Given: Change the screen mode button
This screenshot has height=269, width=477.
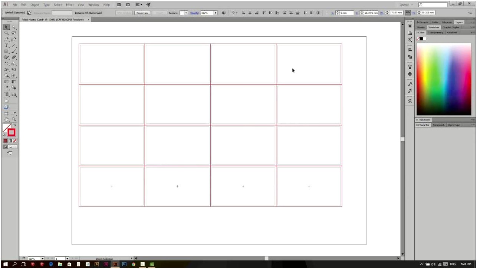Looking at the screenshot, I should point(10,153).
